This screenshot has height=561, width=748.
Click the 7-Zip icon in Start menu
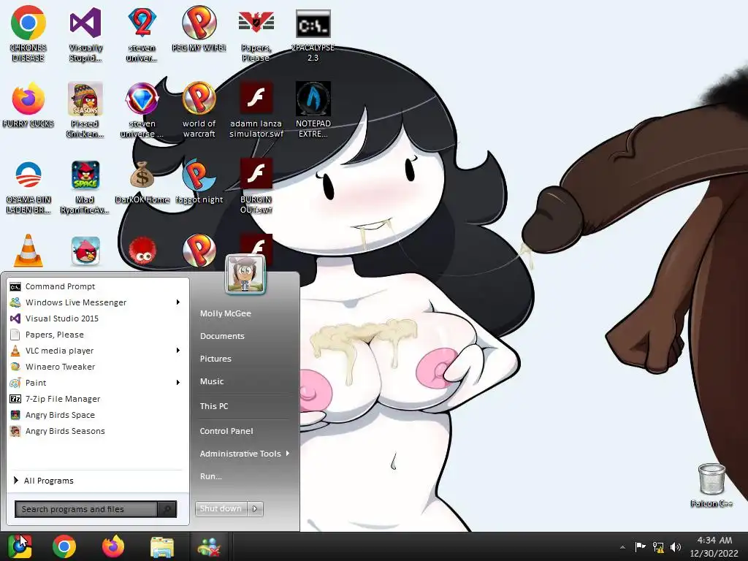[x=15, y=399]
